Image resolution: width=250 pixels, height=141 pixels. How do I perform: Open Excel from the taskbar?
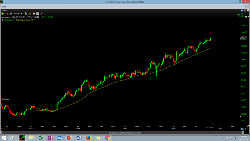41,138
